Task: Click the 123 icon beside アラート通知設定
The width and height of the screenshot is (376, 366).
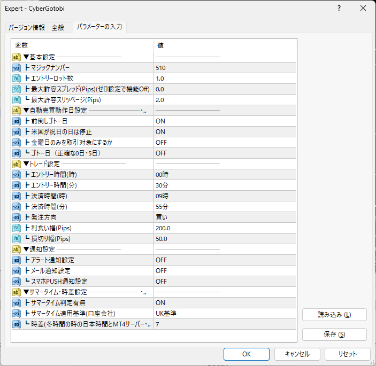Action: click(16, 260)
